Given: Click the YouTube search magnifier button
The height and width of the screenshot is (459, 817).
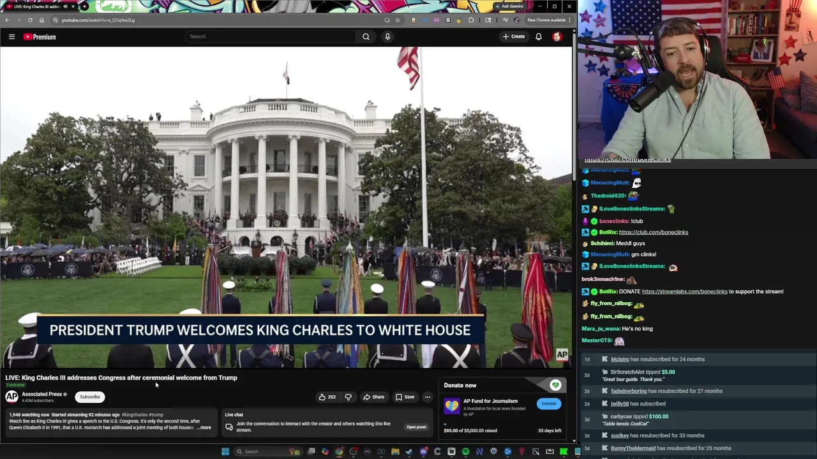Looking at the screenshot, I should [x=366, y=36].
